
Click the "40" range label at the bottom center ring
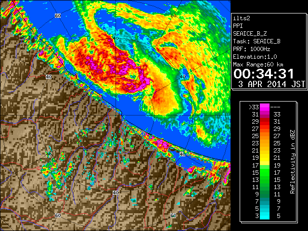(x=115, y=192)
